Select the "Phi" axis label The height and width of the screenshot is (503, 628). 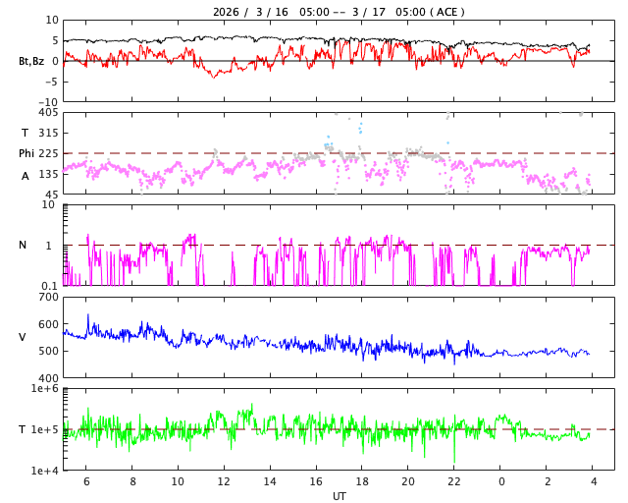(26, 153)
